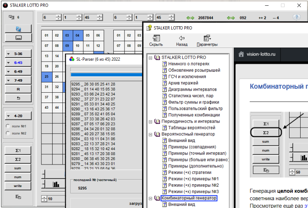
Task: Click the blue refresh arrows button
Action: (x=18, y=29)
